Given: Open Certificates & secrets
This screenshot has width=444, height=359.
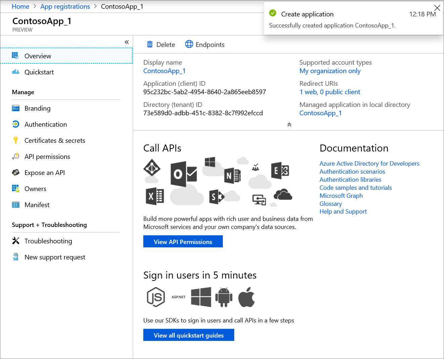Looking at the screenshot, I should (x=66, y=140).
